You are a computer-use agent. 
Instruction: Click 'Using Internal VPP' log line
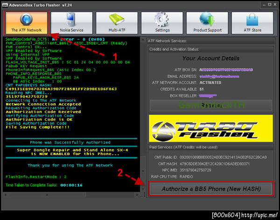(x=28, y=55)
